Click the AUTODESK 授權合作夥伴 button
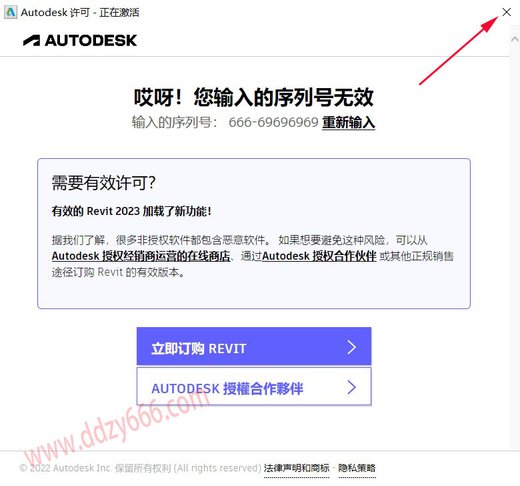Screen dimensions: 520x486 [254, 387]
